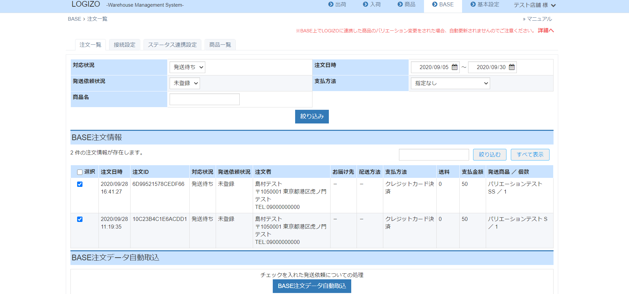Click the 絞り込む button
Screen dimensions: 629x294
(490, 155)
